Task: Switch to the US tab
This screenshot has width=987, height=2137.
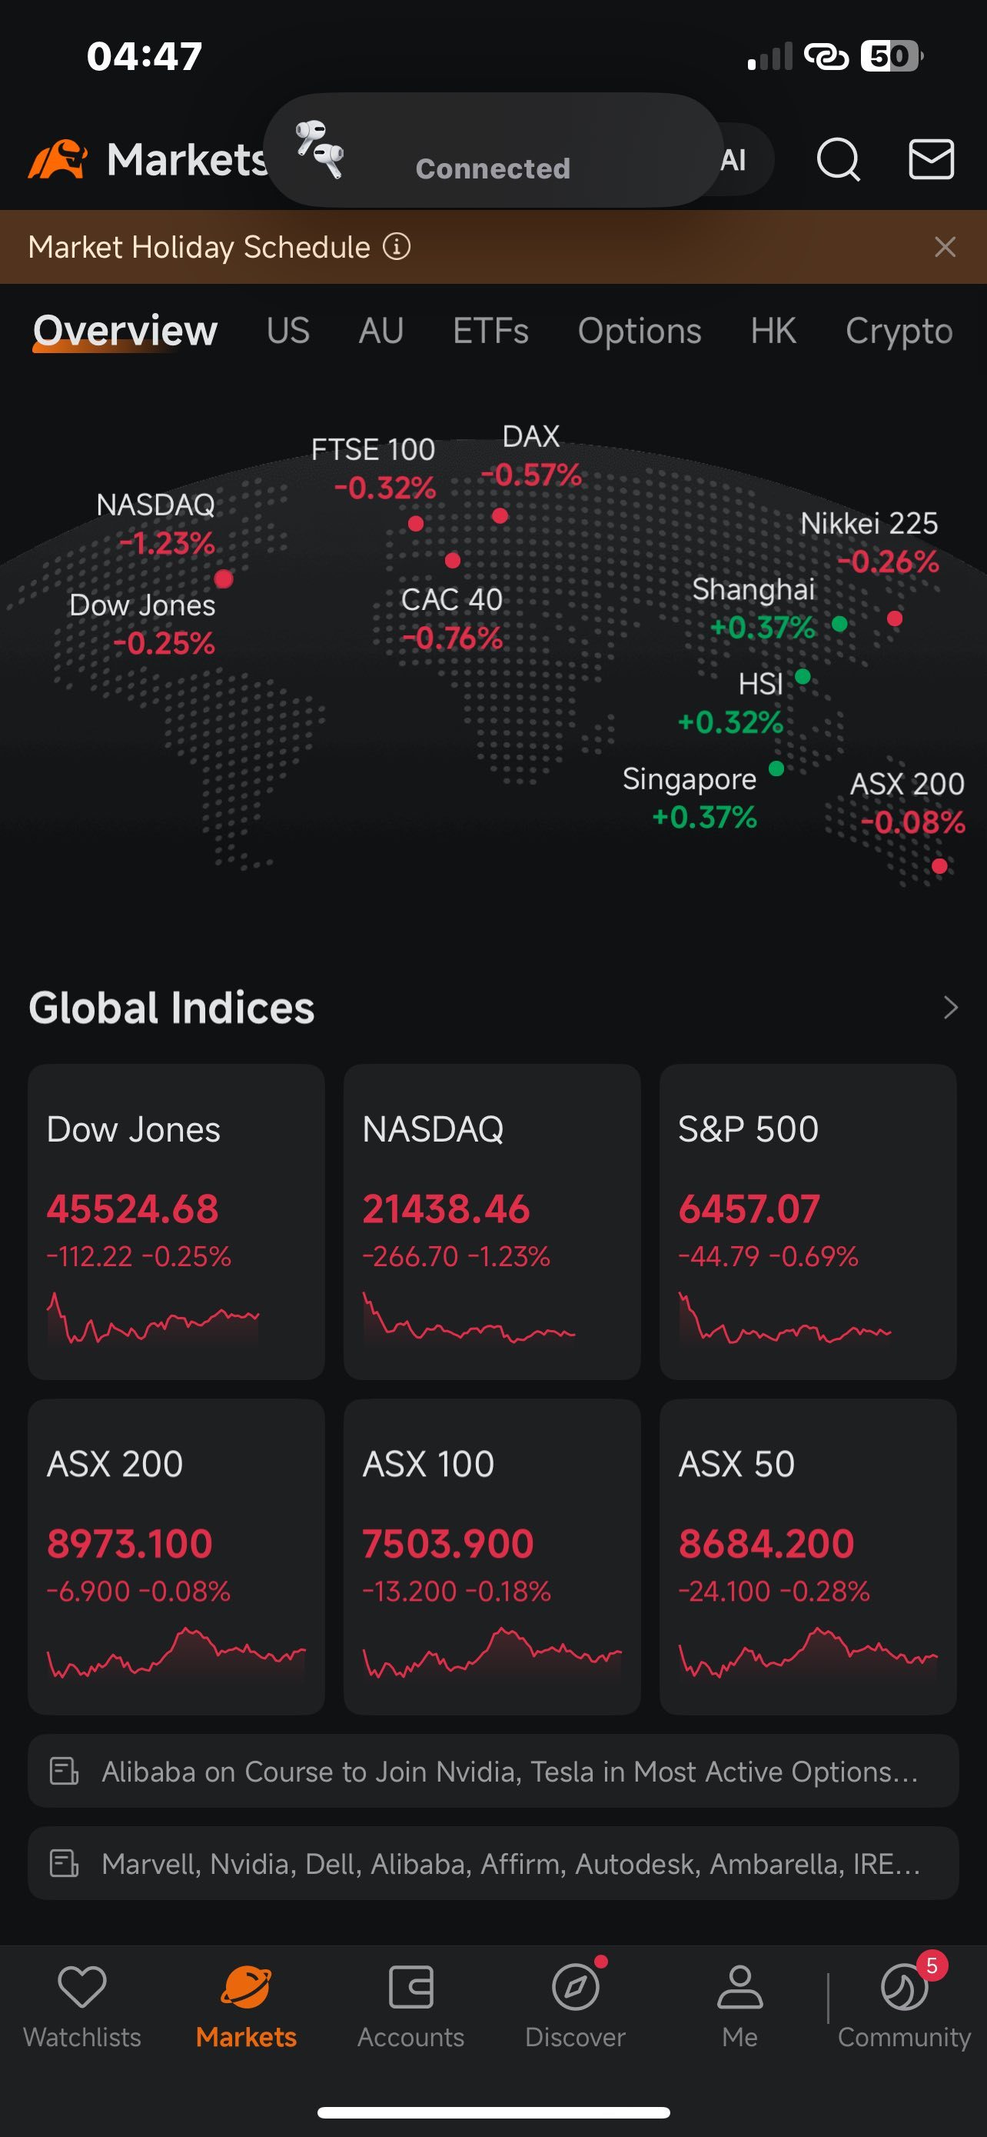Action: [287, 330]
